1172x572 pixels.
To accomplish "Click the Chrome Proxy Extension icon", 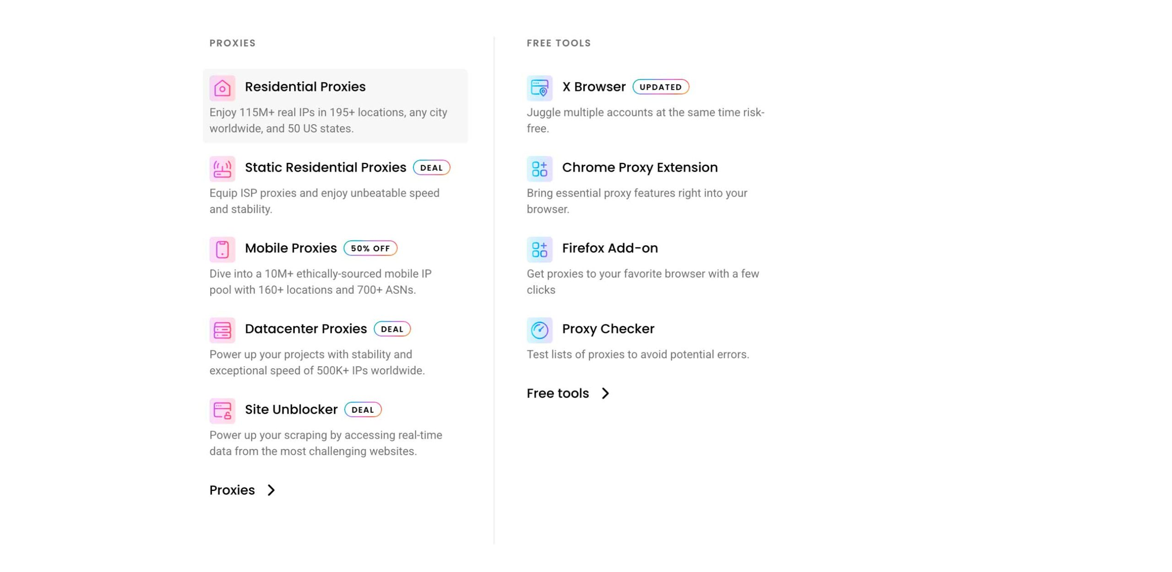I will pyautogui.click(x=539, y=168).
